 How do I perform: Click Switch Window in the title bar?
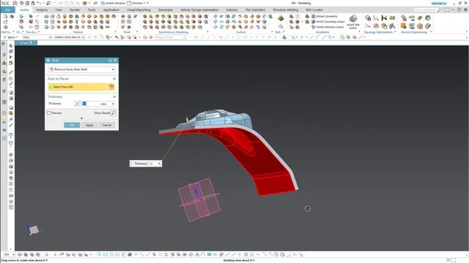pyautogui.click(x=113, y=3)
